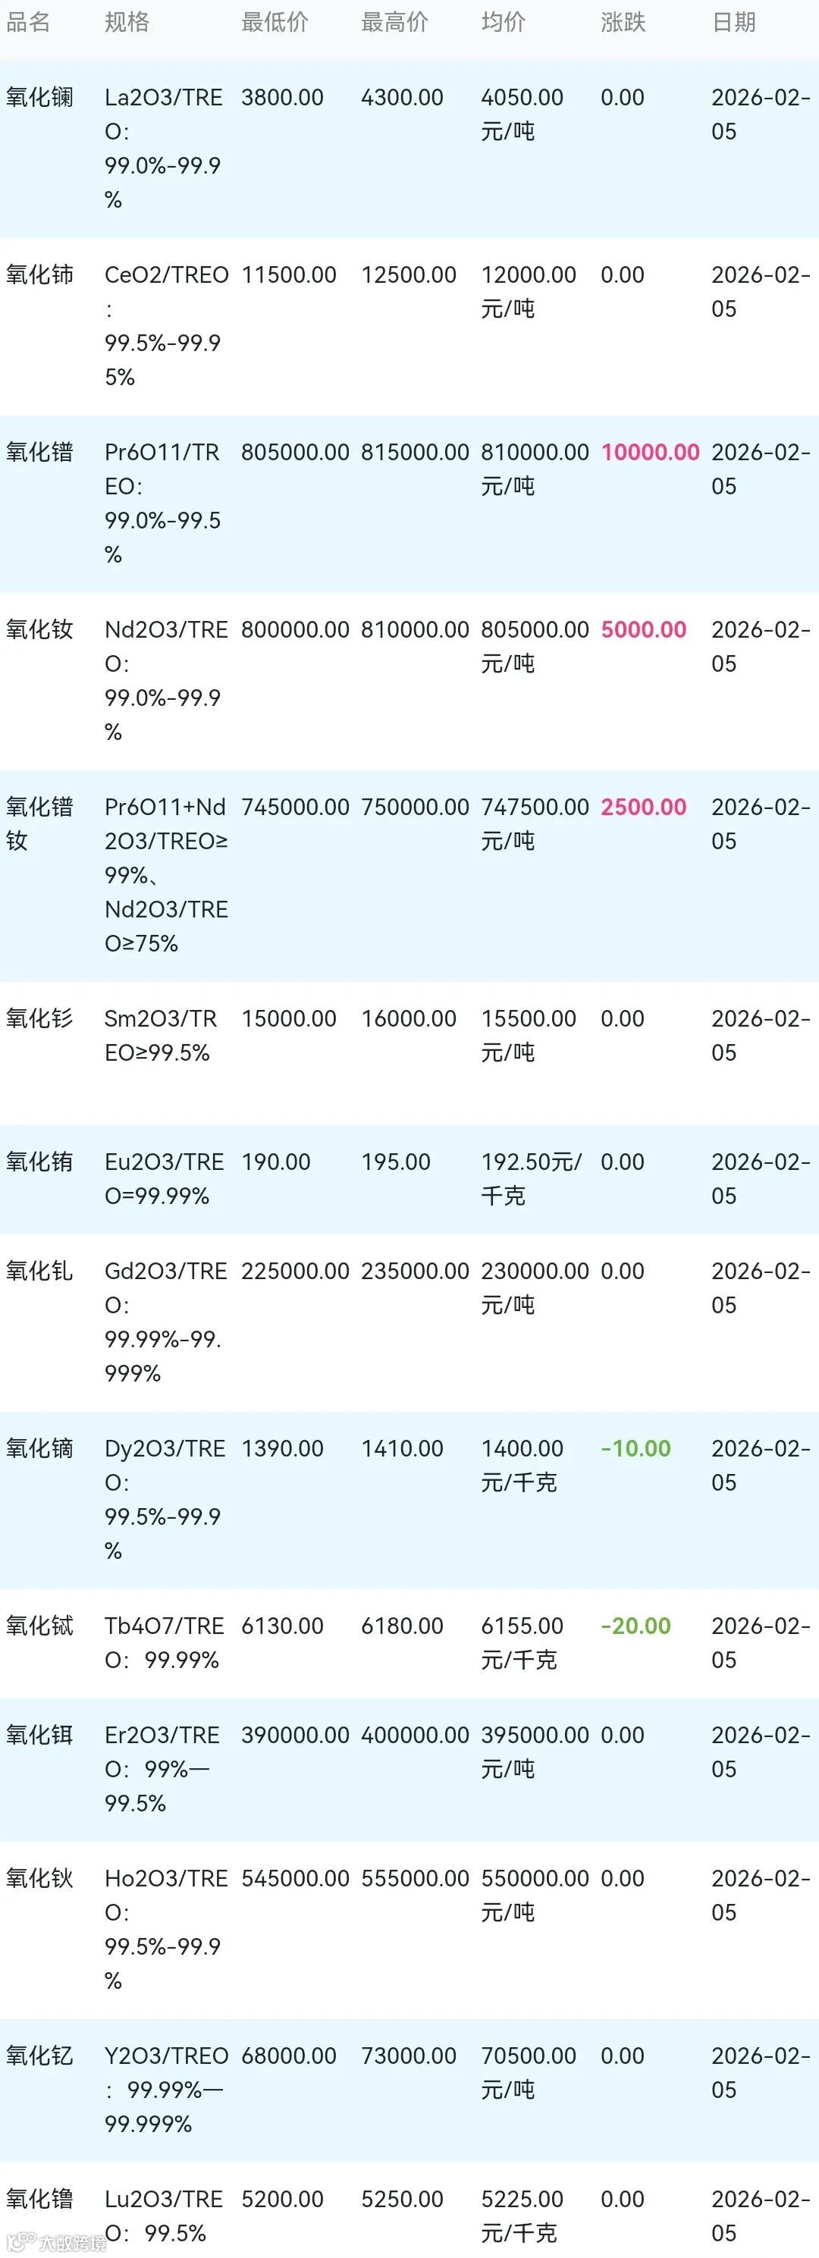The width and height of the screenshot is (819, 2258).
Task: Select the 氧化铒 product name
Action: pos(39,1735)
